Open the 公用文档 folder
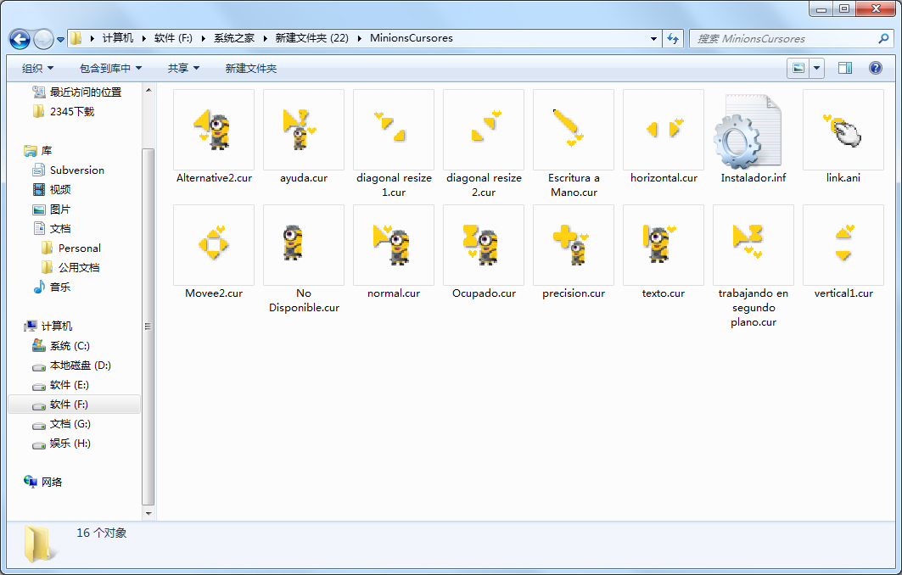The width and height of the screenshot is (902, 575). pos(70,268)
